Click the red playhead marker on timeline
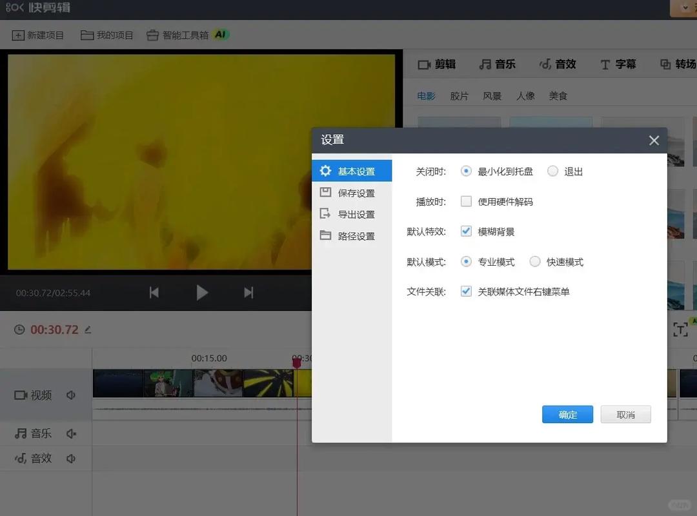This screenshot has height=516, width=697. pyautogui.click(x=297, y=363)
